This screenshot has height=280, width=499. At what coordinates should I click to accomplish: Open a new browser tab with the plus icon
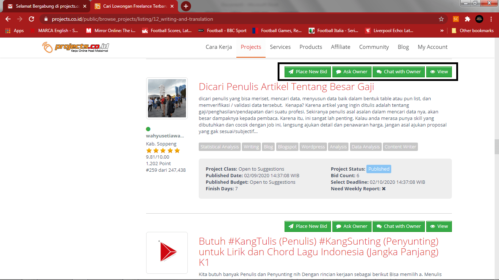[186, 6]
